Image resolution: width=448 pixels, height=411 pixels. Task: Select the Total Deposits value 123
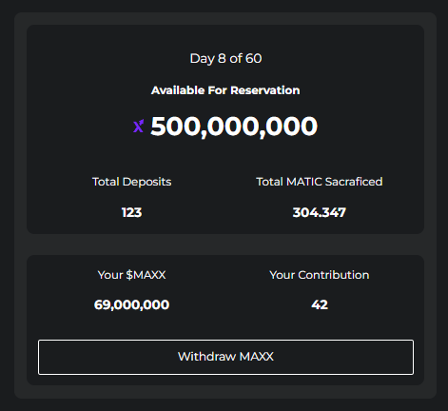(131, 212)
